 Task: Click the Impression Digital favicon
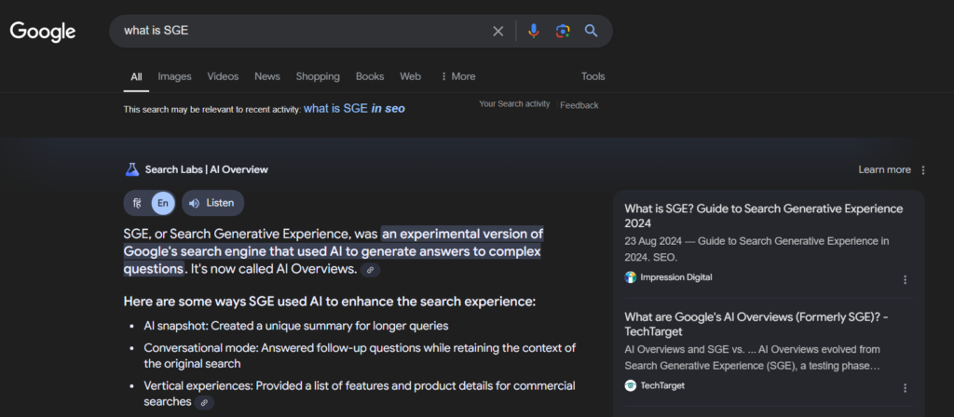coord(631,277)
